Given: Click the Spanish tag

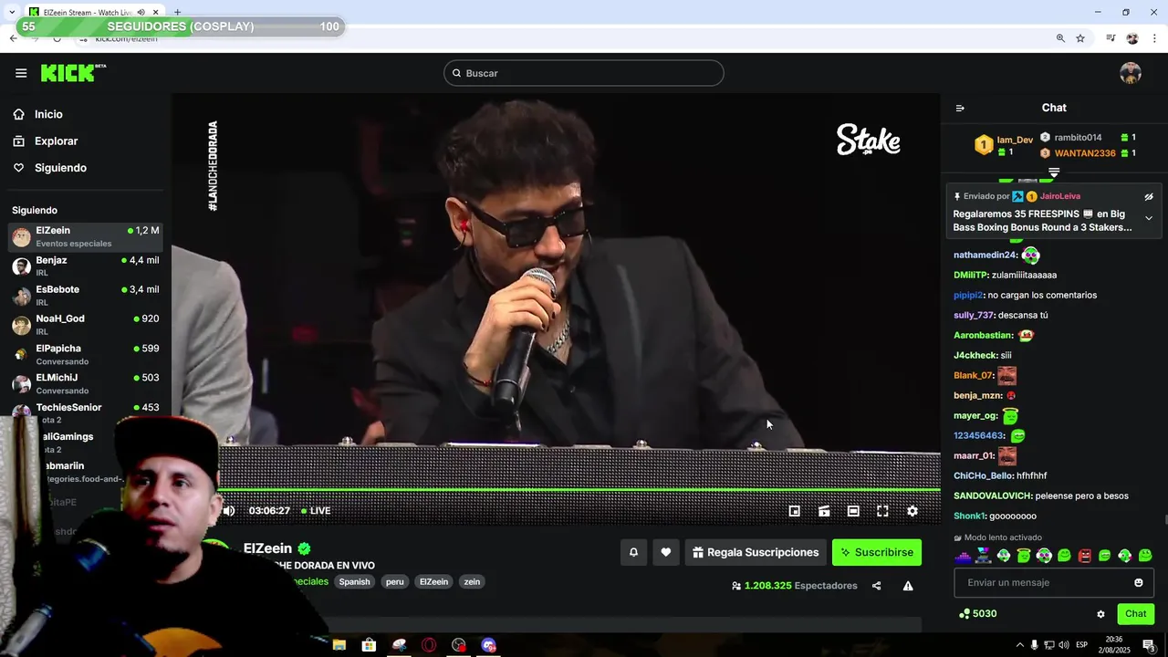Looking at the screenshot, I should (x=355, y=581).
